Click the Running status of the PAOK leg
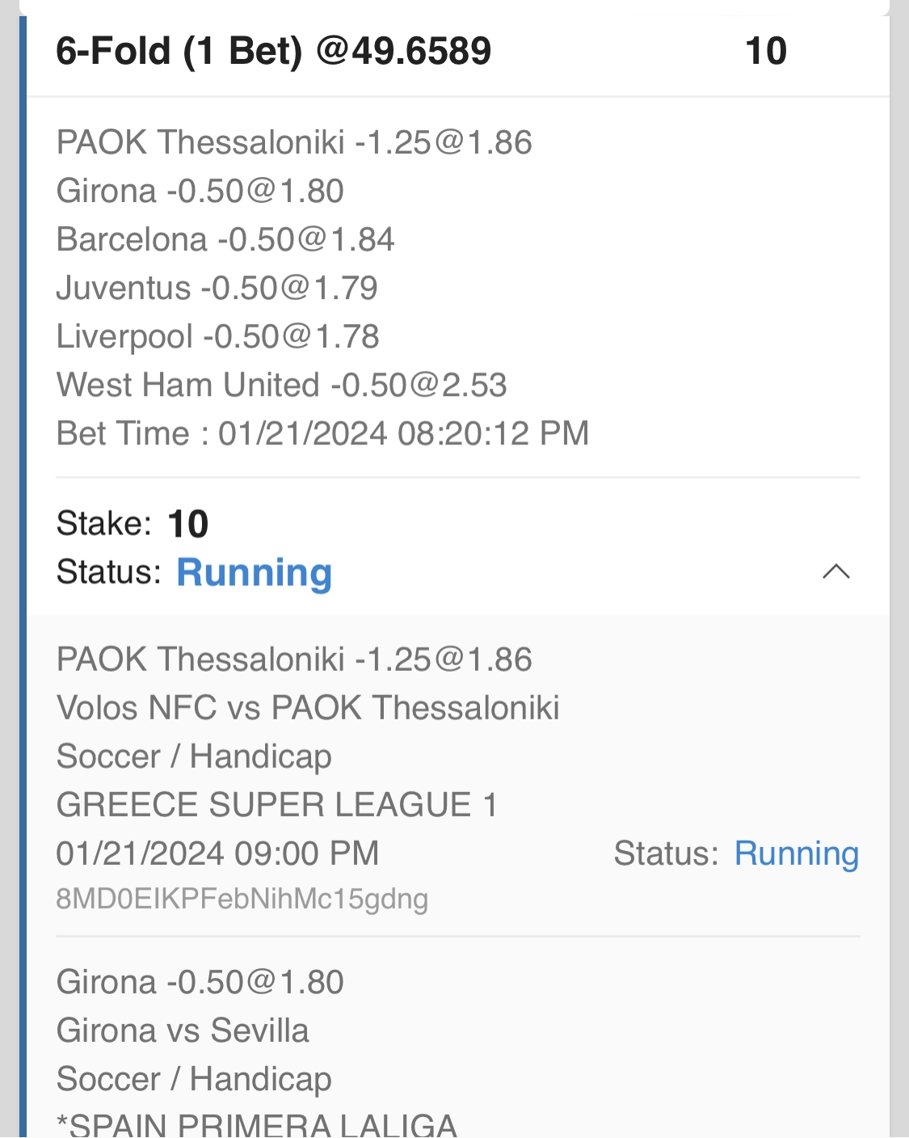 pos(796,853)
